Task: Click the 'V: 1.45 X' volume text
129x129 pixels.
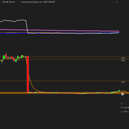Action: (125, 108)
